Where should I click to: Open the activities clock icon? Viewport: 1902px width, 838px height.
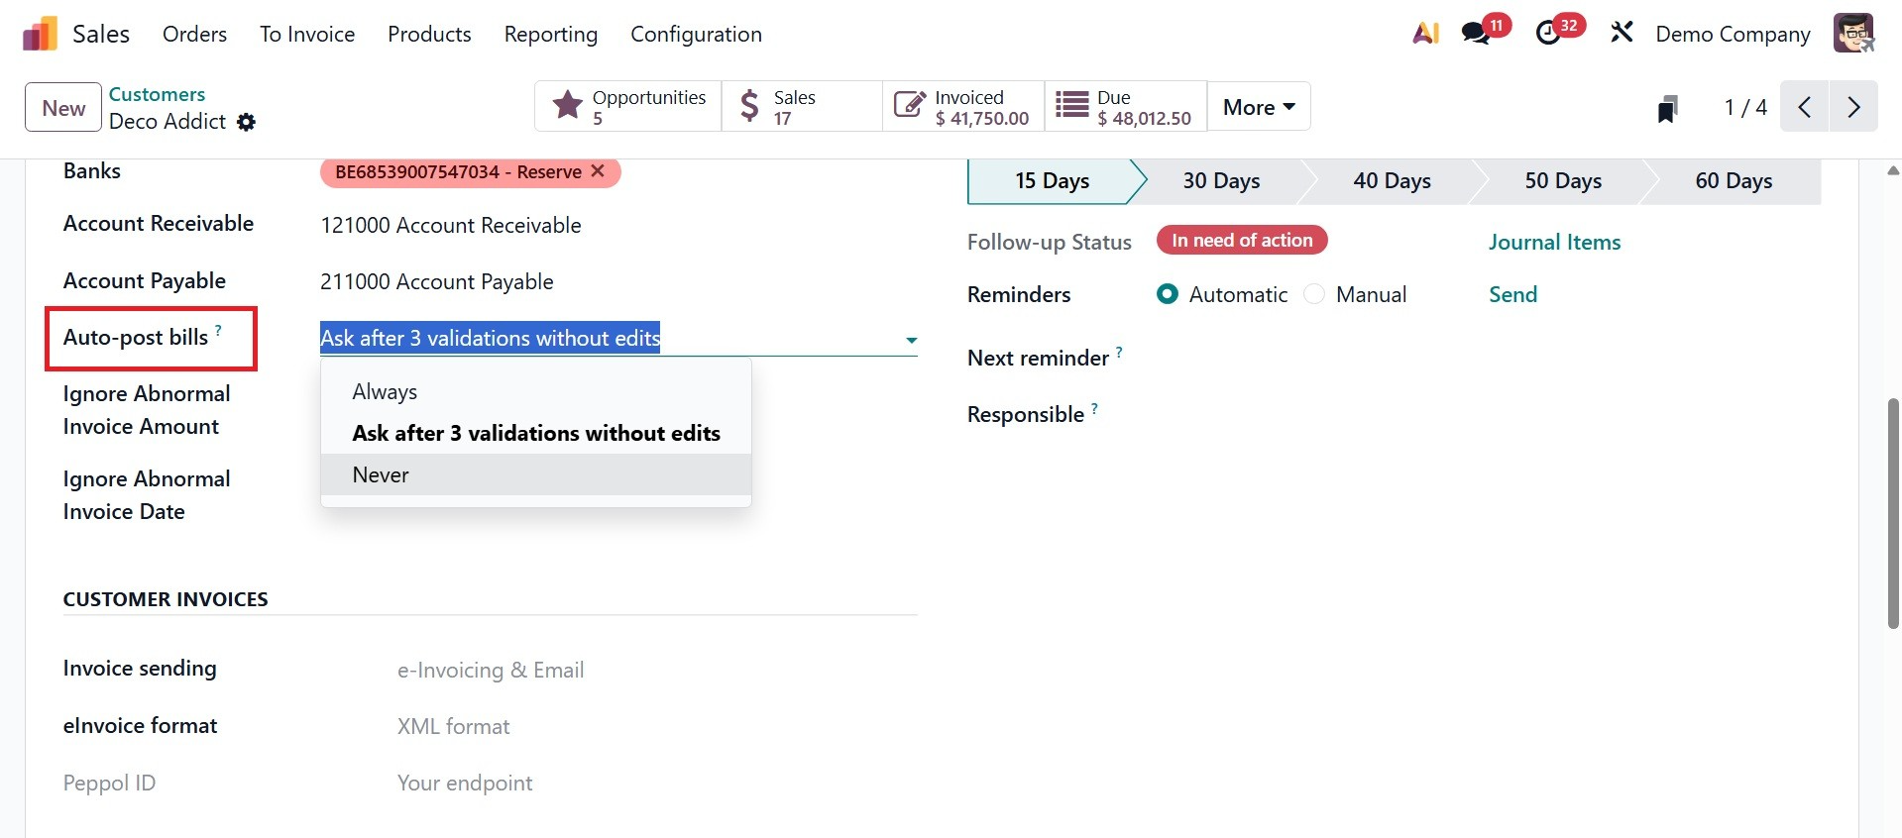pyautogui.click(x=1548, y=33)
